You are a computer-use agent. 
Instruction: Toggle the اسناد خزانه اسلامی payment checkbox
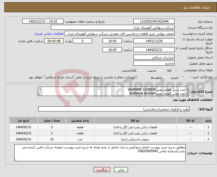coord(138,76)
